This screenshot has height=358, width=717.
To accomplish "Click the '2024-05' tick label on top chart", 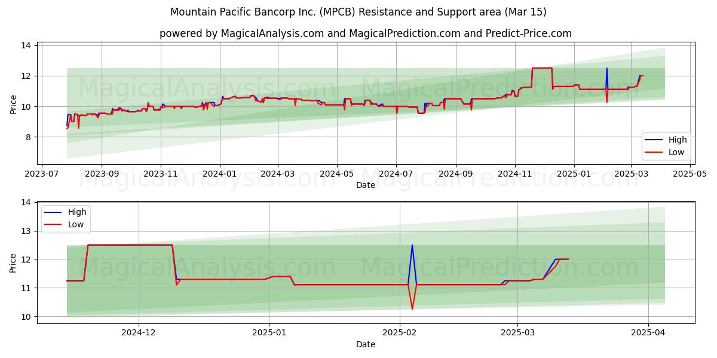I will [337, 173].
